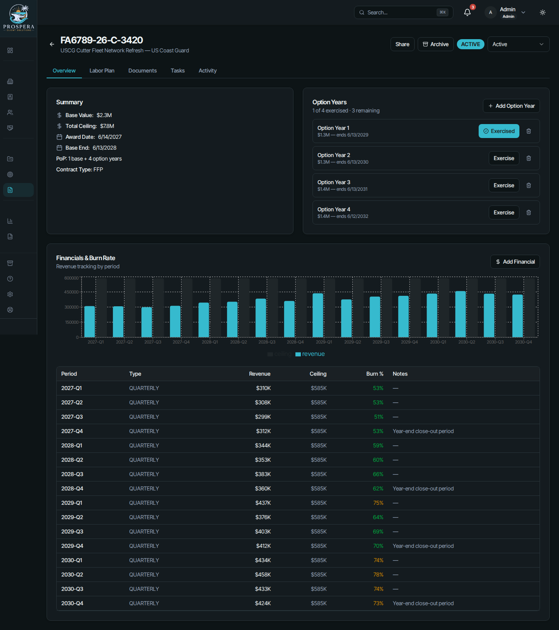The image size is (559, 630).
Task: Switch to the Overview tab
Action: click(64, 71)
